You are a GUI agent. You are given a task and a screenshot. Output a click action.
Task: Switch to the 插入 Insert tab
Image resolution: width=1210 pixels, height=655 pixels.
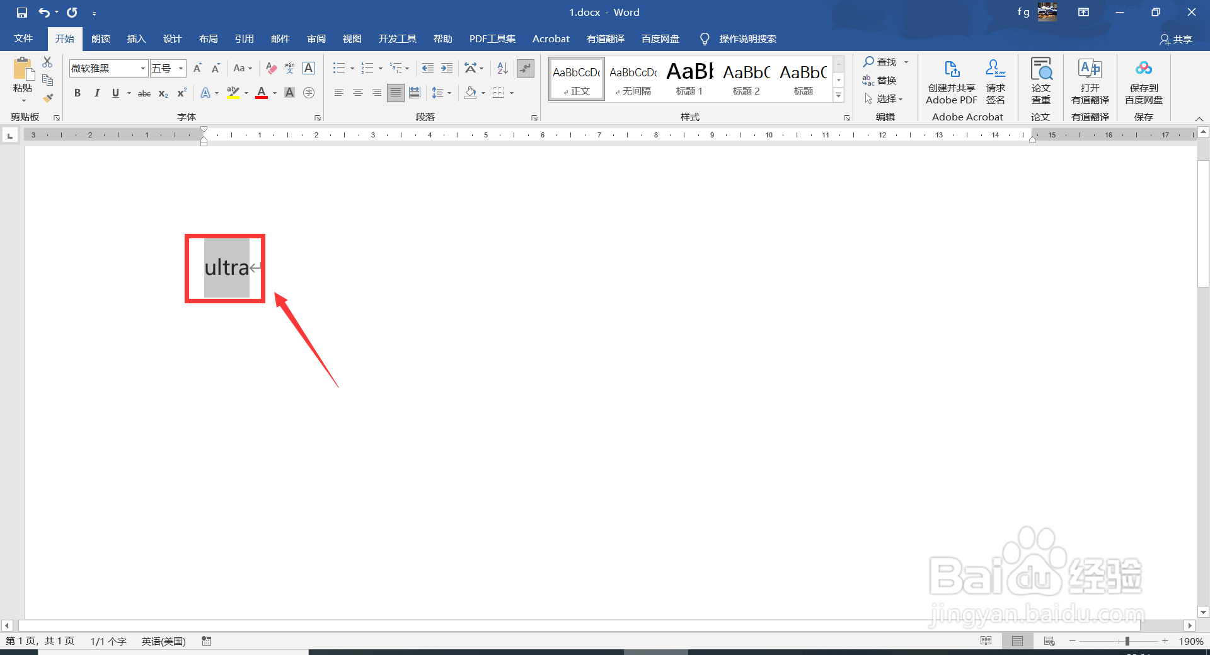[136, 38]
